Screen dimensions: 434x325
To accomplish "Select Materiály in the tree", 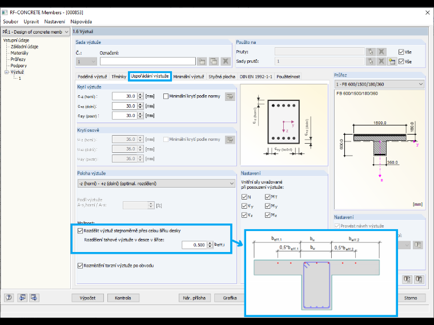I will point(19,53).
